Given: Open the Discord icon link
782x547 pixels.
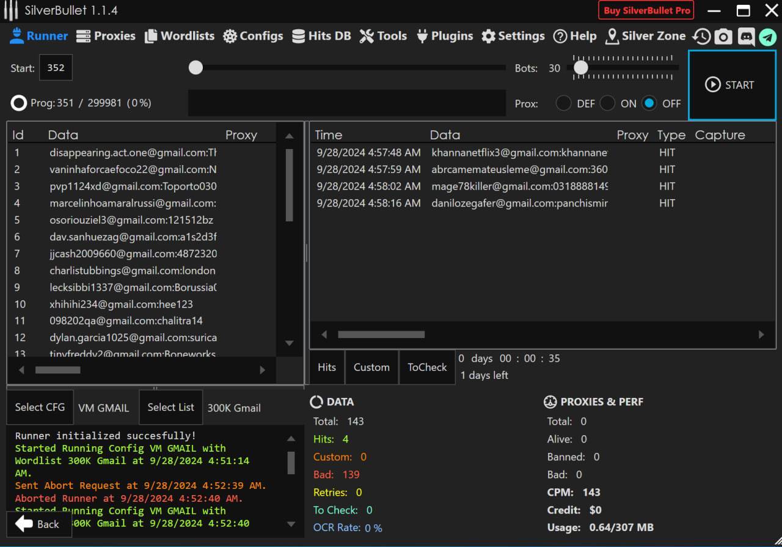Looking at the screenshot, I should pos(746,37).
